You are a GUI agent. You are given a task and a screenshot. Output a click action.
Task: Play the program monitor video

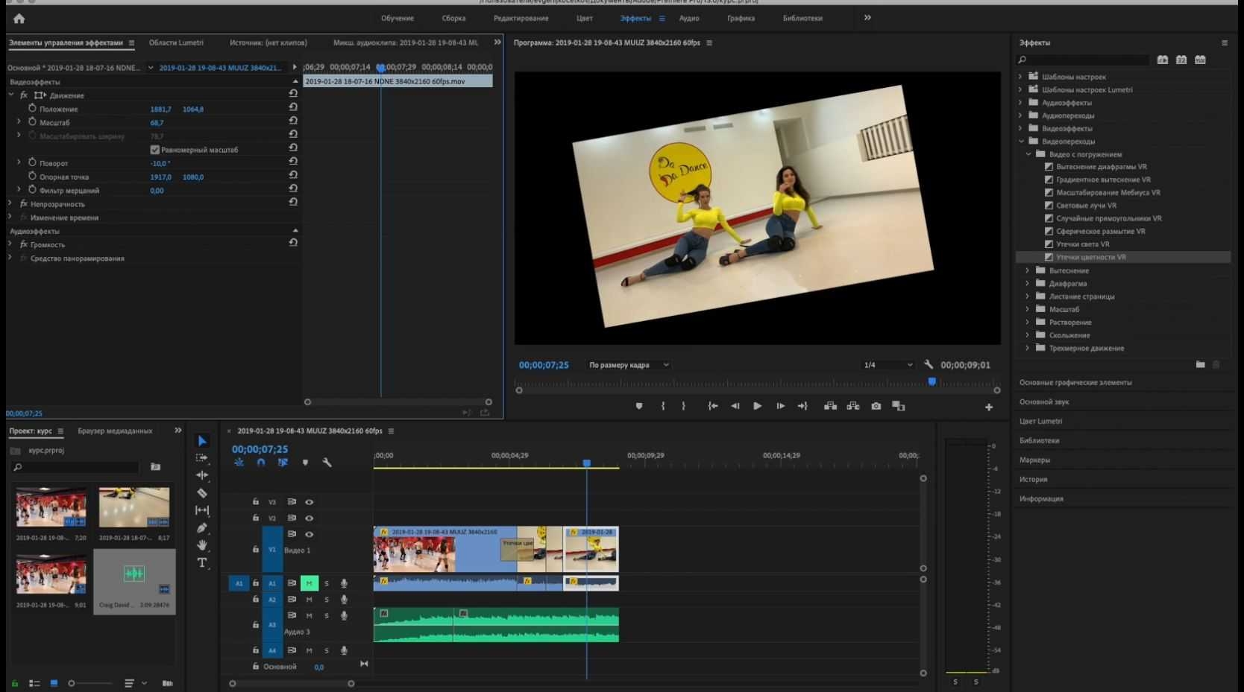[757, 406]
